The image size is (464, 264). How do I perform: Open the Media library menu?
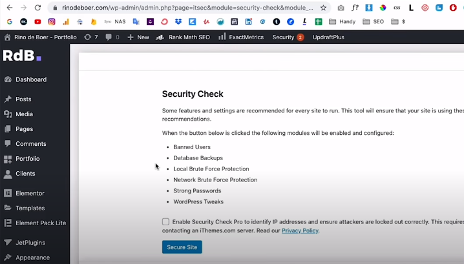[24, 114]
